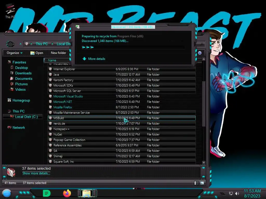
Task: Open the green notes app on taskbar
Action: tap(47, 193)
